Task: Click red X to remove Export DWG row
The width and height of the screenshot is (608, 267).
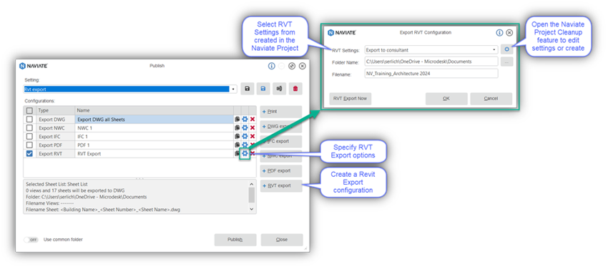Action: coord(252,120)
